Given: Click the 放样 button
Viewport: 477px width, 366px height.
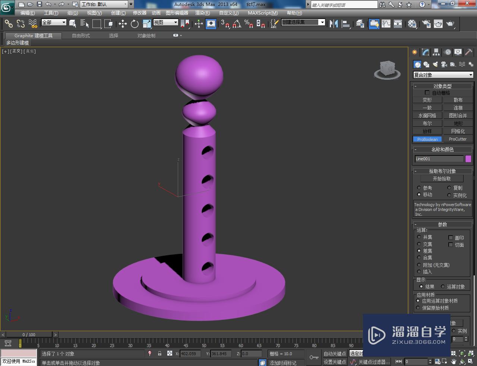Looking at the screenshot, I should click(x=427, y=131).
